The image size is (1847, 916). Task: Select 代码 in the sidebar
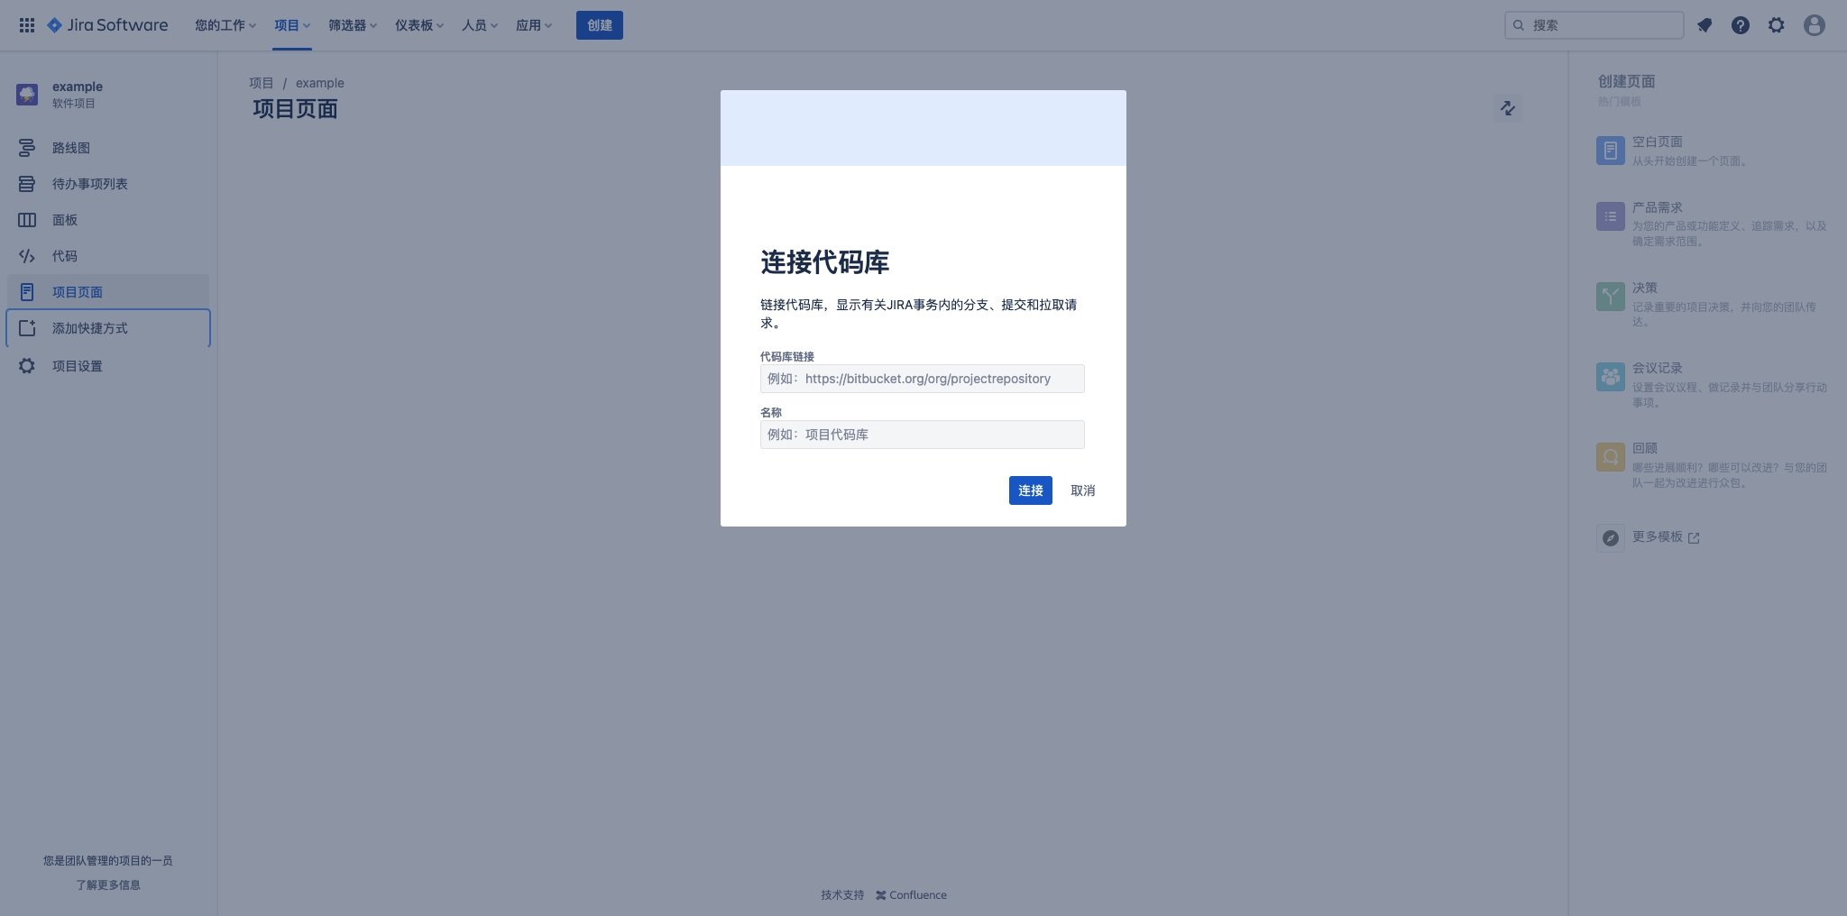click(108, 256)
